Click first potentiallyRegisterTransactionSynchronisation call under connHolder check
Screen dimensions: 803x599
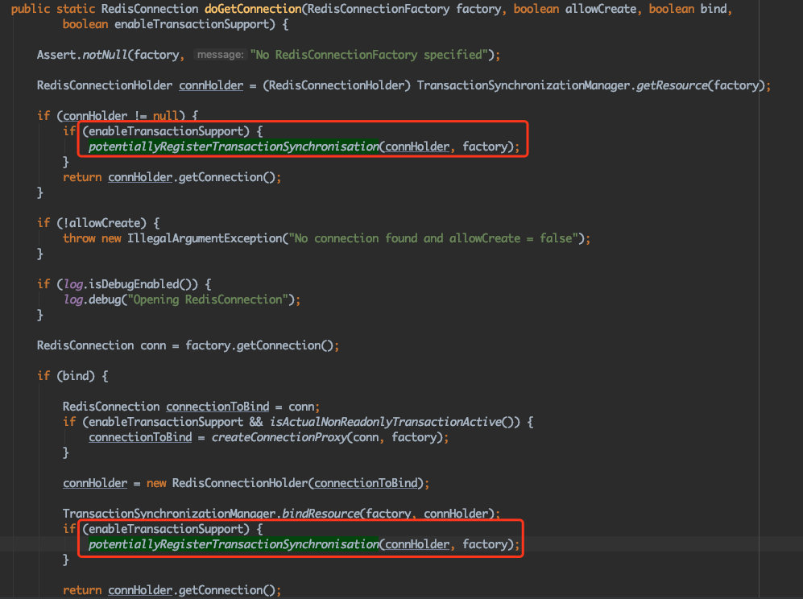click(x=234, y=147)
